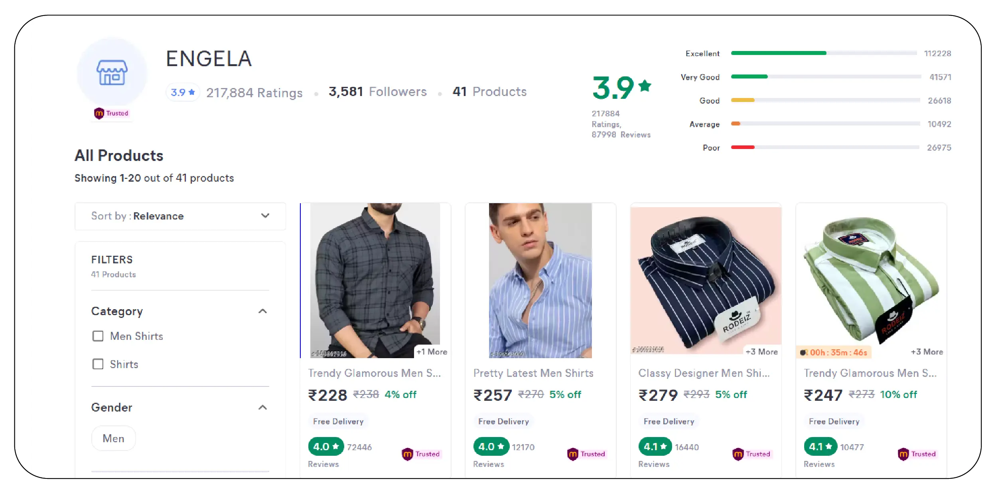Viewport: 996px width, 494px height.
Task: Click the Trusted badge under the store logo
Action: pos(112,113)
